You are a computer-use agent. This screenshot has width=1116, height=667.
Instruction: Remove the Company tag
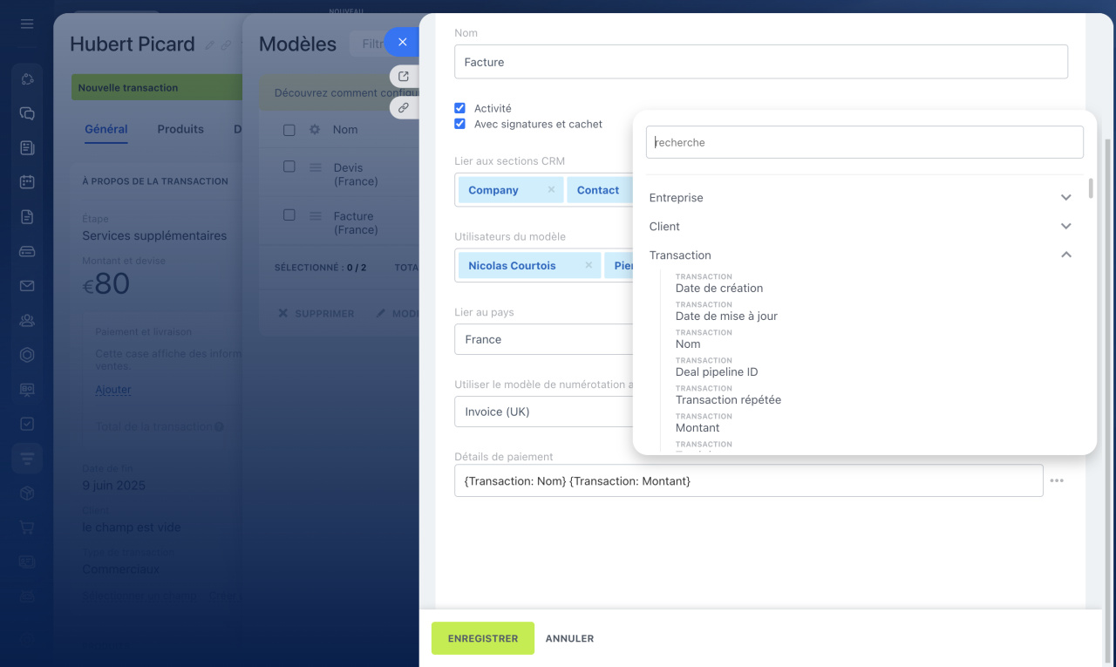click(x=551, y=190)
